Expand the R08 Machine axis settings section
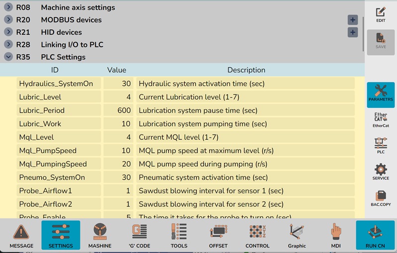Image resolution: width=397 pixels, height=253 pixels. [8, 7]
